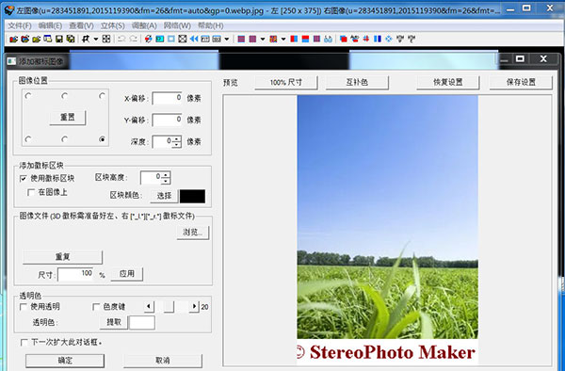565x371 pixels.
Task: Open dropdown arrow after the blue double-arrow icons
Action: (227, 39)
